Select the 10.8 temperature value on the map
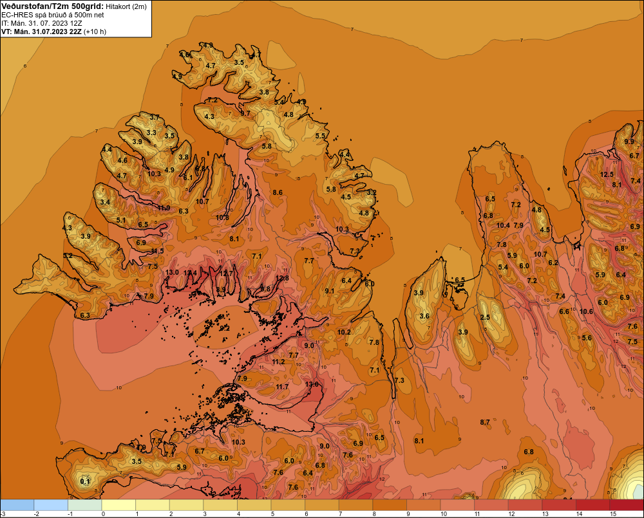The height and width of the screenshot is (518, 644). pos(222,217)
